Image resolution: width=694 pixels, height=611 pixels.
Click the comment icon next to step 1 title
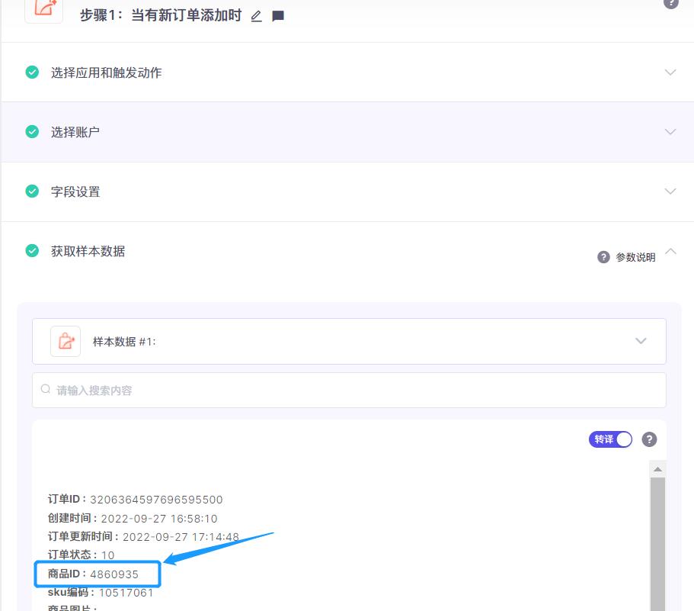(278, 16)
